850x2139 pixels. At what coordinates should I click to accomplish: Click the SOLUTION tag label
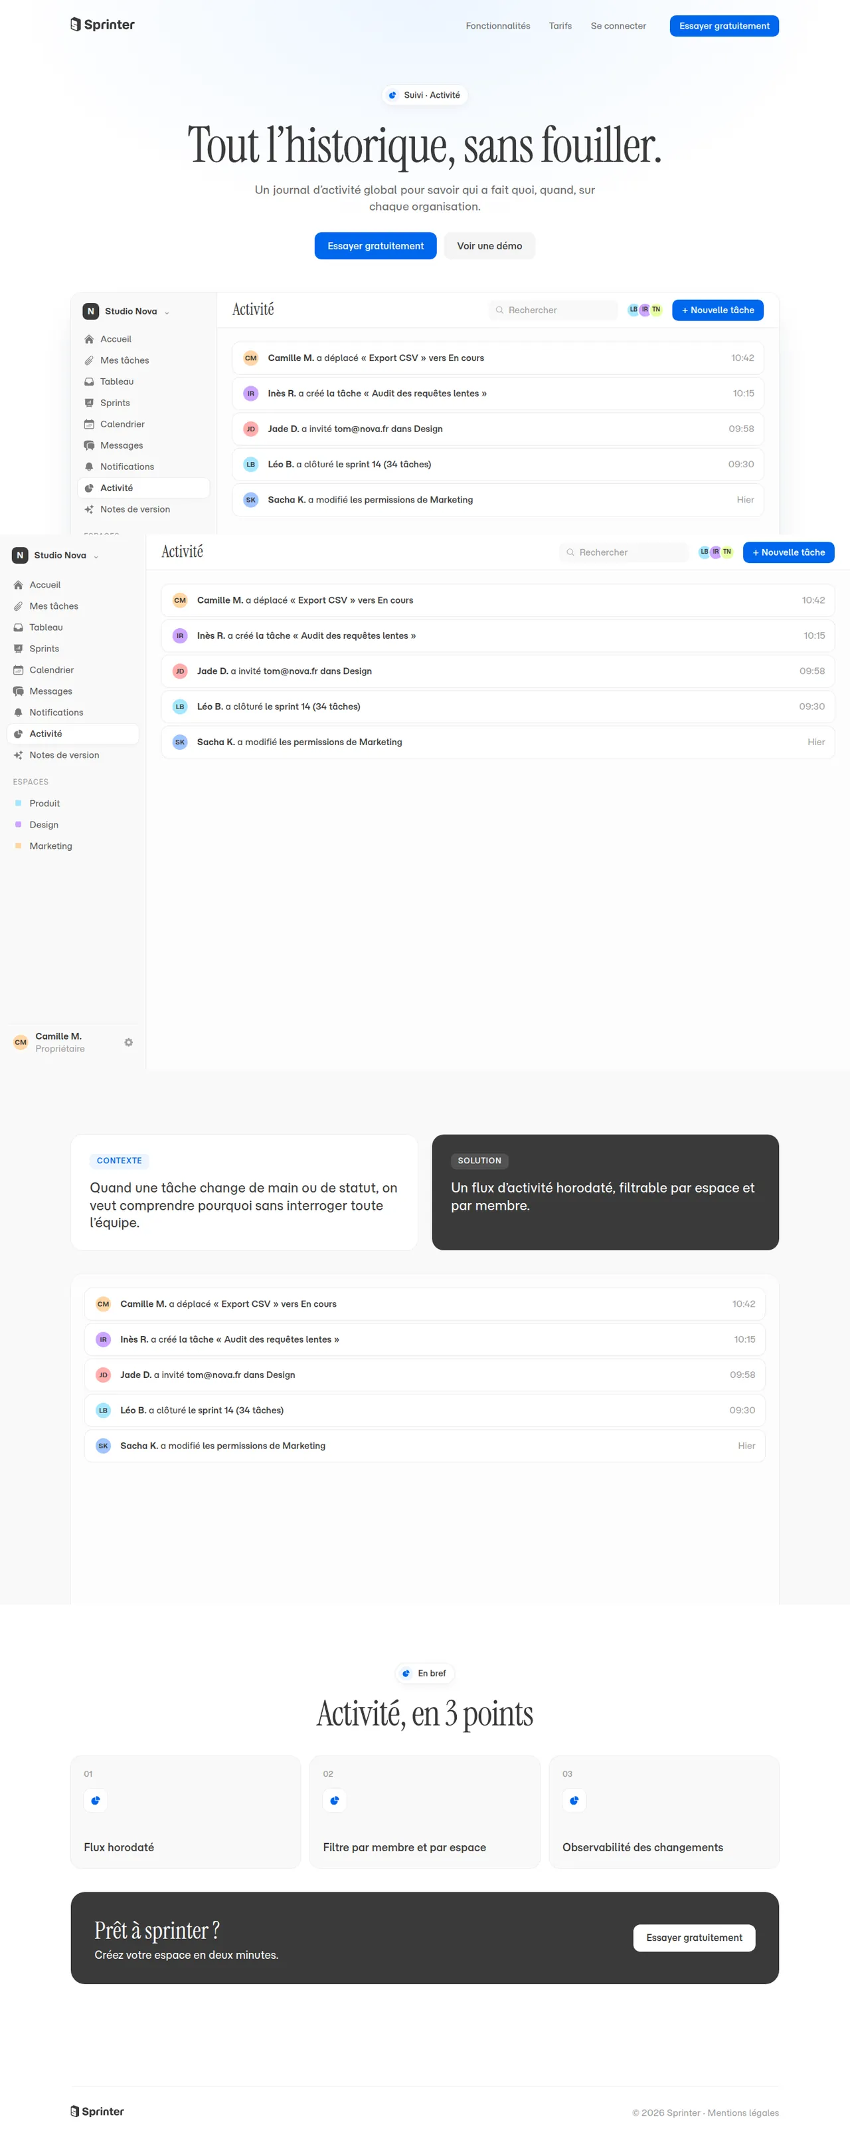point(479,1161)
